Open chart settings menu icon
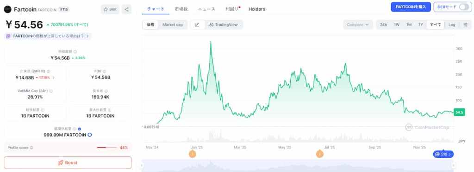The height and width of the screenshot is (172, 474). coord(466,25)
